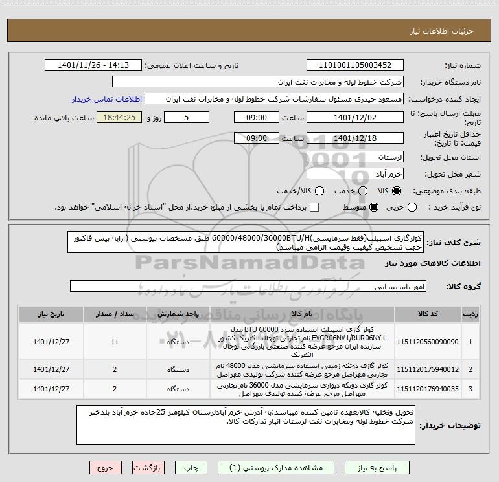Click the جزئیات اطلاعات نیاز header bar
The width and height of the screenshot is (499, 482).
[x=250, y=30]
